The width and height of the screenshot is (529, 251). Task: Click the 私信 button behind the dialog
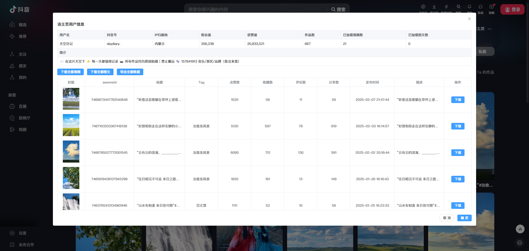point(485,52)
